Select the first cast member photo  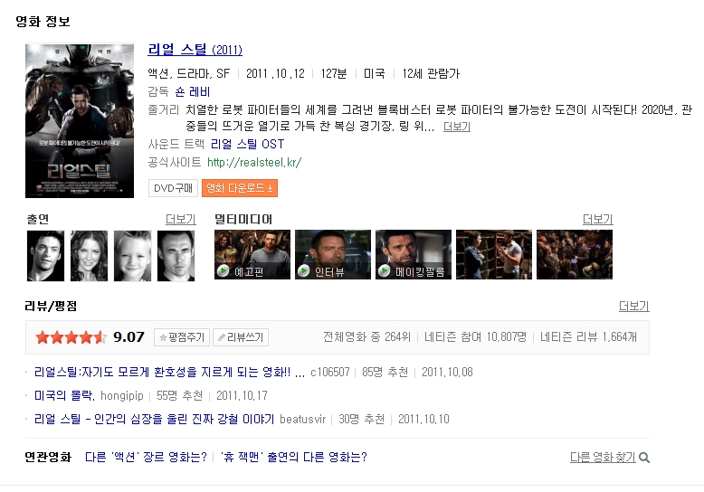[x=45, y=255]
